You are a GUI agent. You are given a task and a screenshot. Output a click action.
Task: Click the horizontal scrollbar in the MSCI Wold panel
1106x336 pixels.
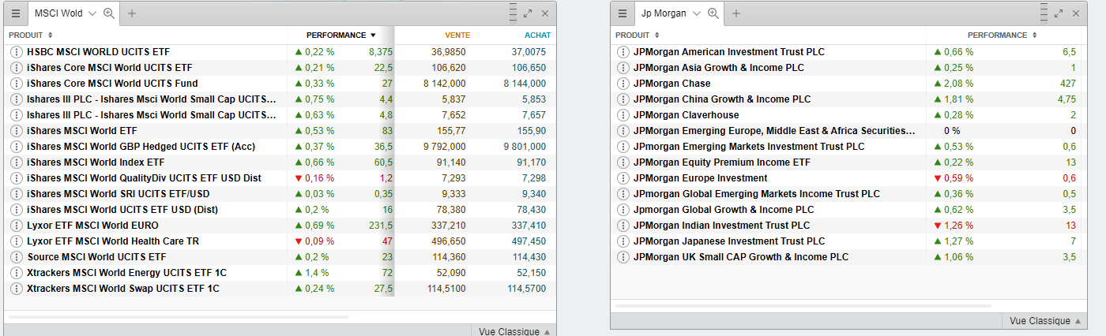[178, 317]
